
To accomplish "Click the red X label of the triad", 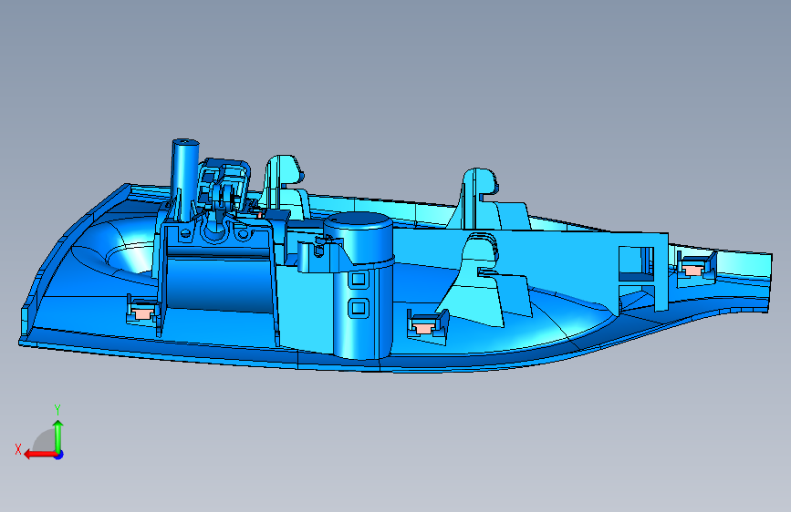I will pyautogui.click(x=18, y=449).
